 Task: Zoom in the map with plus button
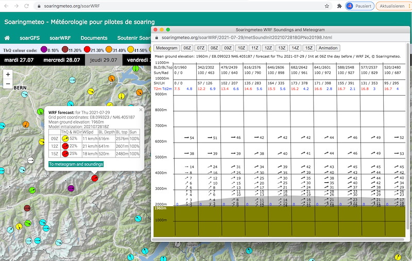coord(8,74)
